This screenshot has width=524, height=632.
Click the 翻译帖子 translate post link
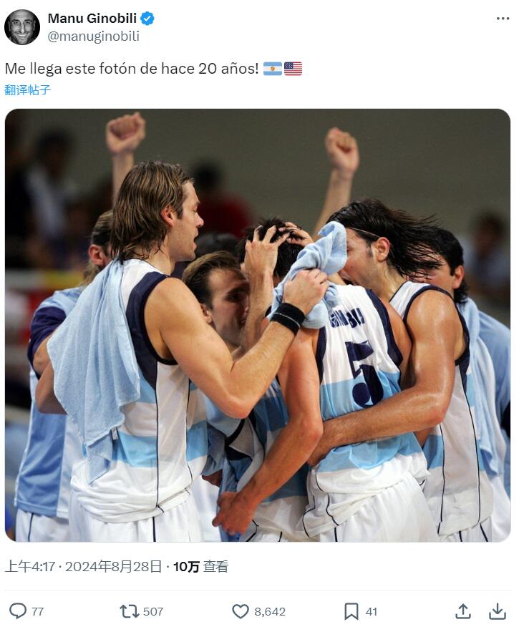coord(28,89)
